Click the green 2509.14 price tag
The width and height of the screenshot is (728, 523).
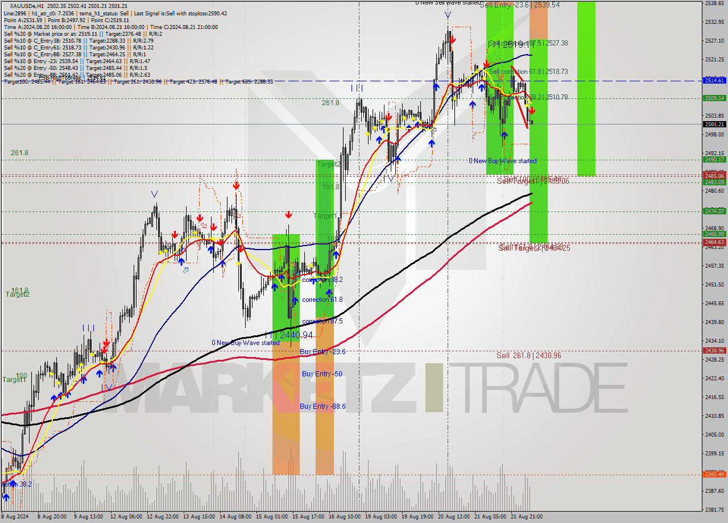click(714, 98)
